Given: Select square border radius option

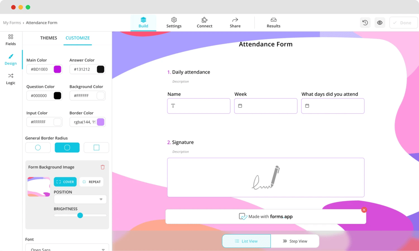Looking at the screenshot, I should 96,148.
